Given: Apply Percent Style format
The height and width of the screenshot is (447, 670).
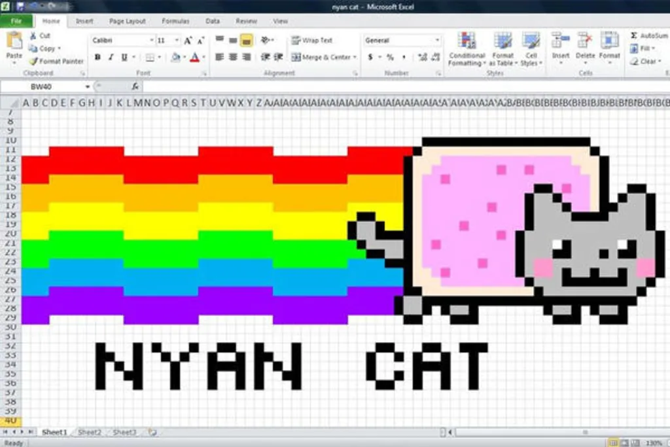Looking at the screenshot, I should 390,57.
